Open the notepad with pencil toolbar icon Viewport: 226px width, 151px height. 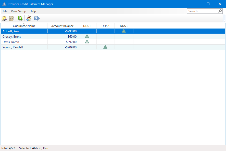point(11,18)
